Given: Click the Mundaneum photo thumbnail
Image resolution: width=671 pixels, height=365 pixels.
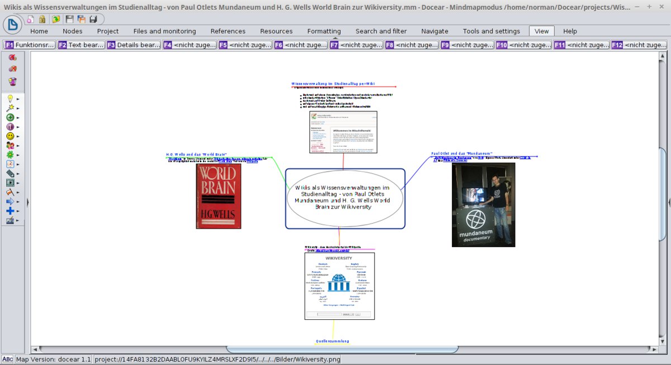Looking at the screenshot, I should (483, 205).
